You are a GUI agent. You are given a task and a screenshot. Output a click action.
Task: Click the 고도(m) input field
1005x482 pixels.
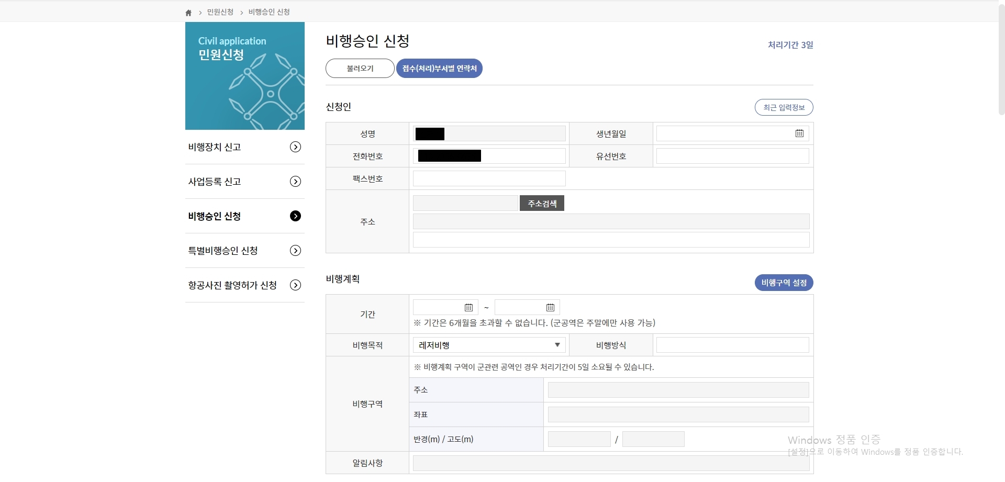[x=653, y=439]
